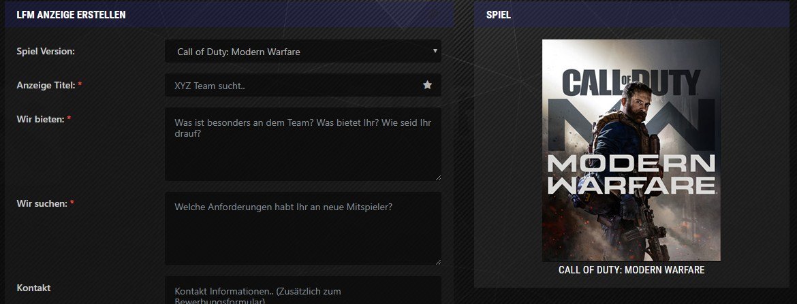Image resolution: width=797 pixels, height=304 pixels.
Task: Click the Wir suchen label
Action: tap(45, 203)
